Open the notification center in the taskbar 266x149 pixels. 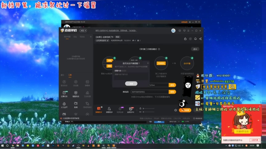[x=258, y=146]
